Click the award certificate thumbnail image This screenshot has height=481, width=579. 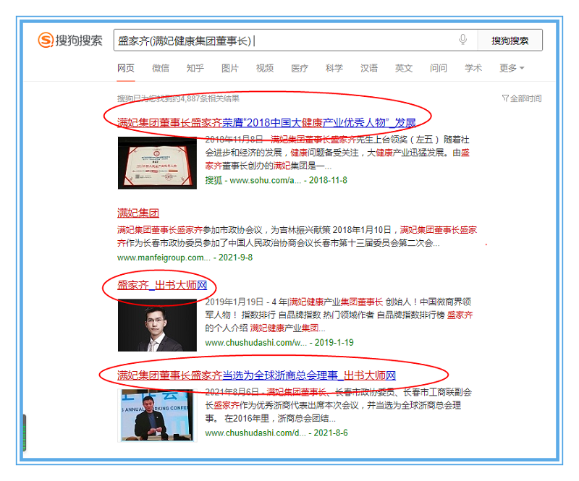157,163
